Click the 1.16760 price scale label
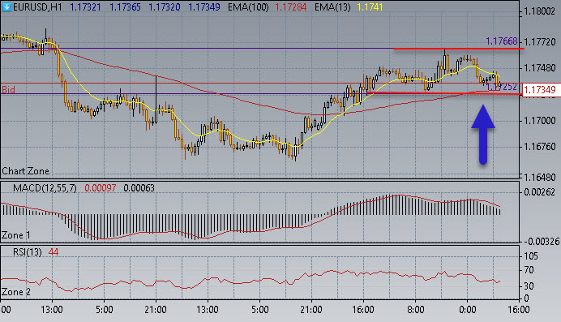This screenshot has height=322, width=561. pyautogui.click(x=540, y=147)
